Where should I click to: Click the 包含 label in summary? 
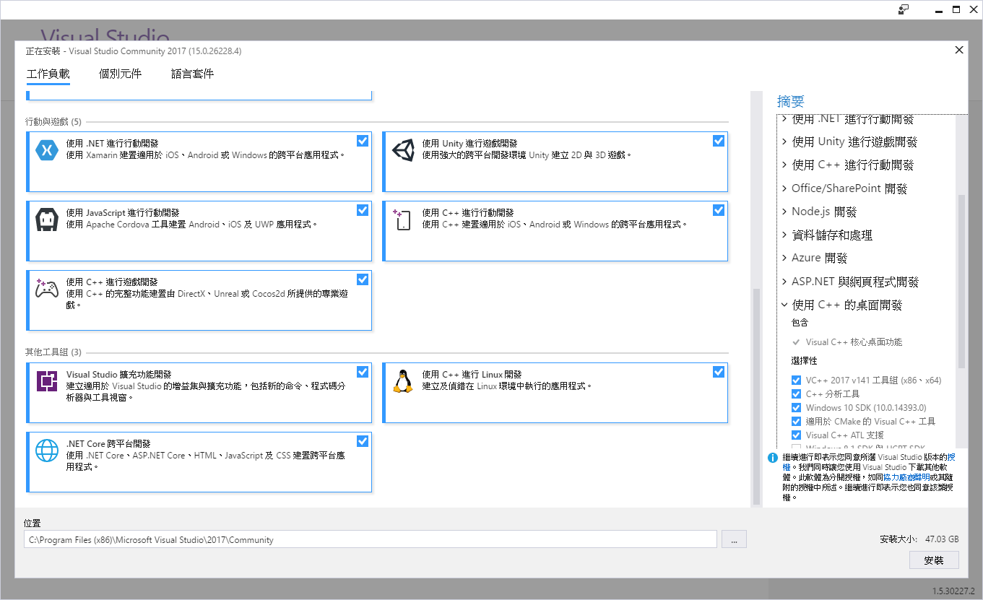click(x=800, y=322)
